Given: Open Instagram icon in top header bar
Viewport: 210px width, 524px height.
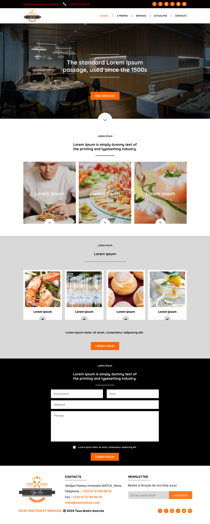Looking at the screenshot, I should coord(166,4).
